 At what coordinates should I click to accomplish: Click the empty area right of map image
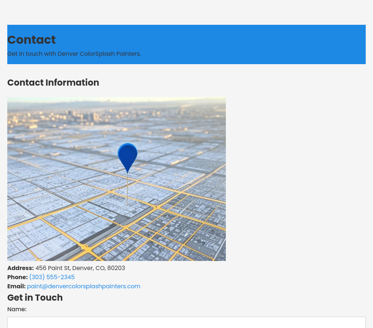[x=295, y=179]
